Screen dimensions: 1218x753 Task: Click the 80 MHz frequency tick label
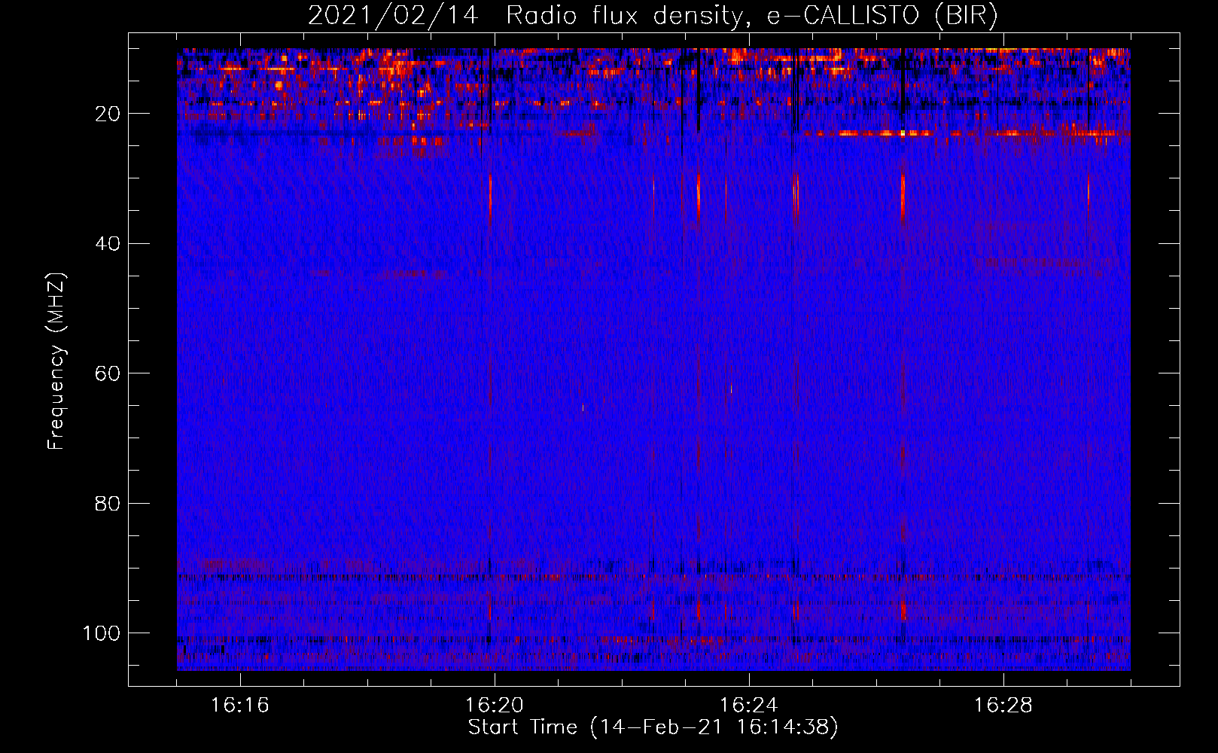click(108, 503)
